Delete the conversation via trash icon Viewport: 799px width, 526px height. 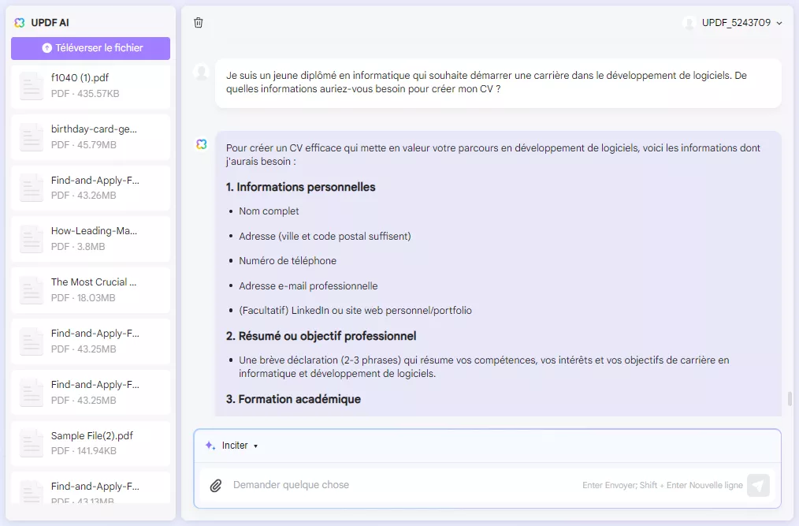pos(198,23)
